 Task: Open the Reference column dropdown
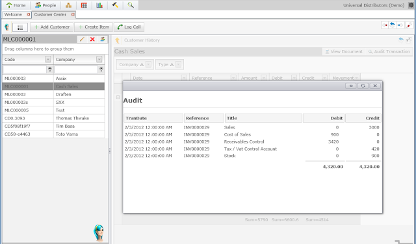click(x=233, y=78)
